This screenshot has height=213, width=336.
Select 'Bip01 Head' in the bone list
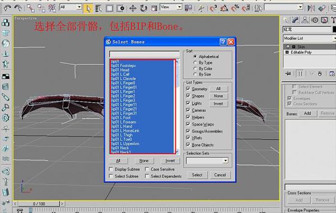click(x=120, y=70)
